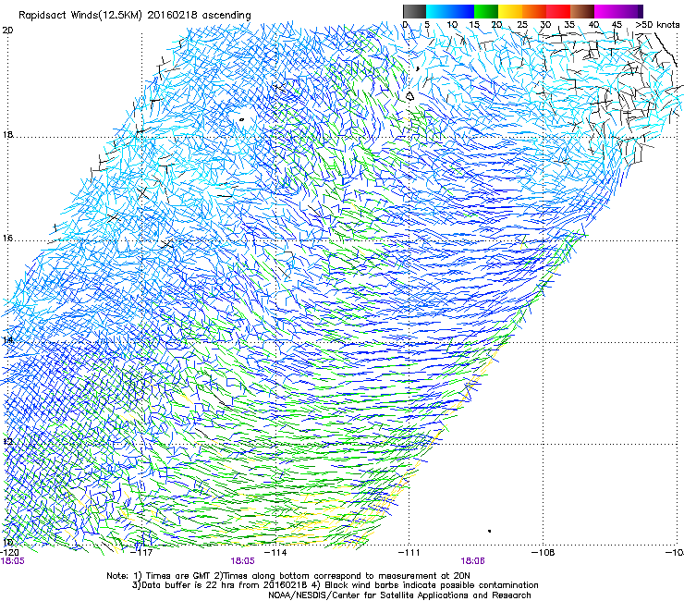Click the small island outline near 19N -111
The height and width of the screenshot is (601, 684).
(409, 96)
